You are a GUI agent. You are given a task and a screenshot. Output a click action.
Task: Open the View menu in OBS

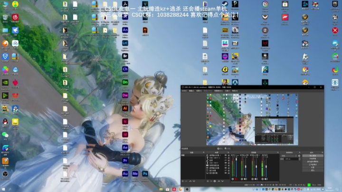[x=199, y=91]
